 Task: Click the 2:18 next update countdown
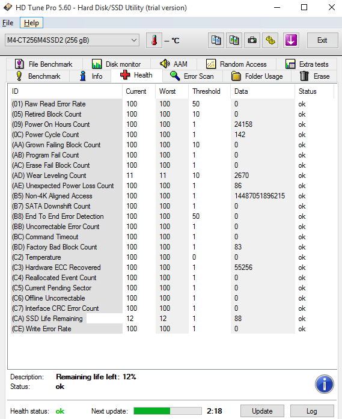click(215, 411)
